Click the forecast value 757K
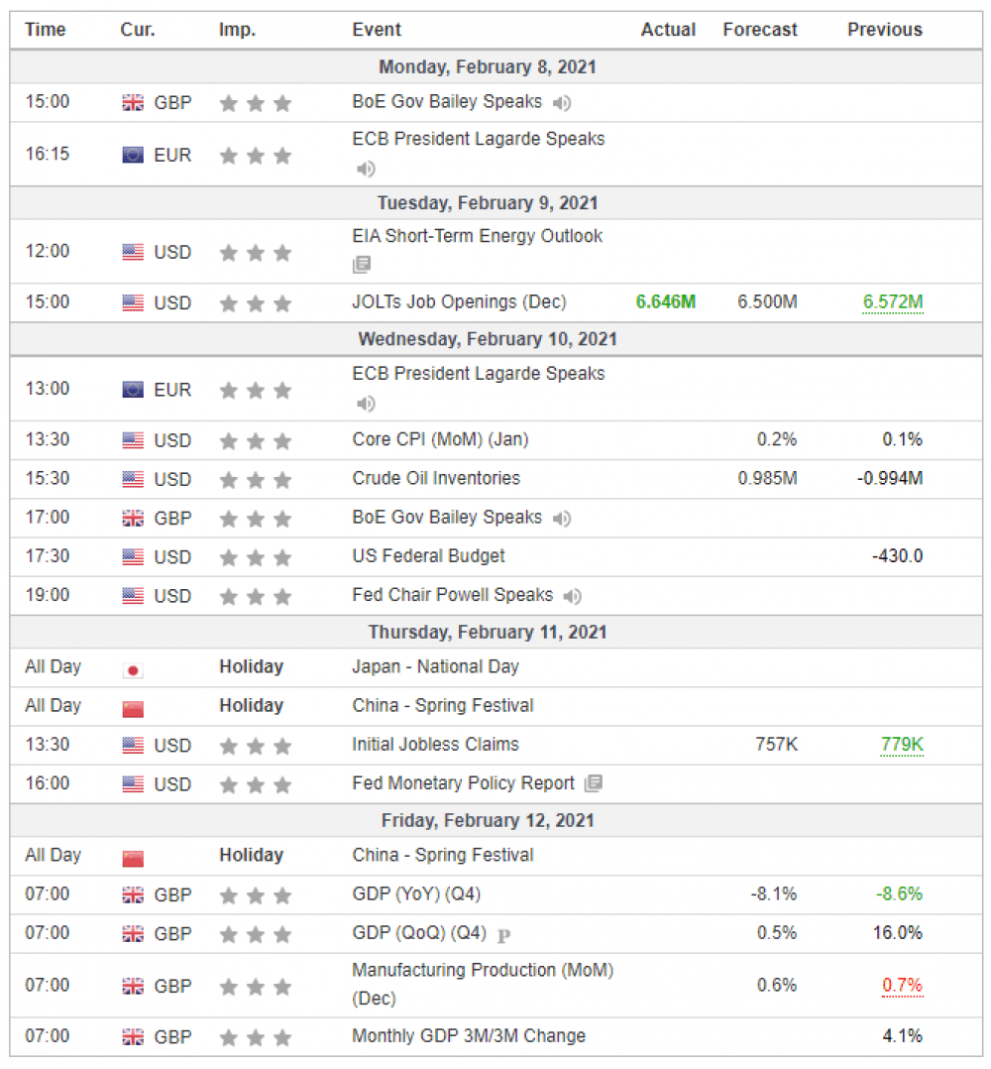The width and height of the screenshot is (991, 1069). pyautogui.click(x=777, y=745)
